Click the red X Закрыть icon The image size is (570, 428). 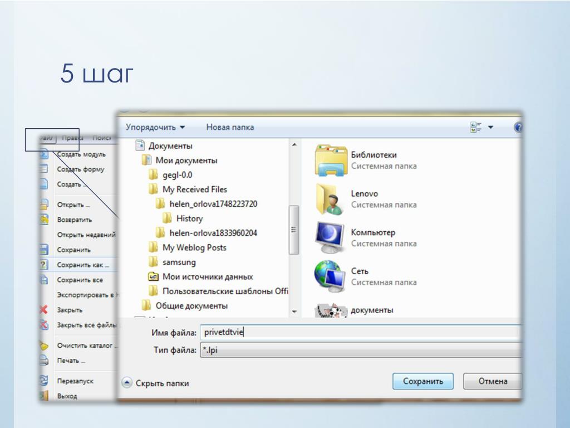tap(43, 310)
